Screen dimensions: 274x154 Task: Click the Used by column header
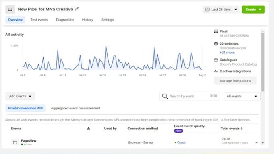click(110, 129)
